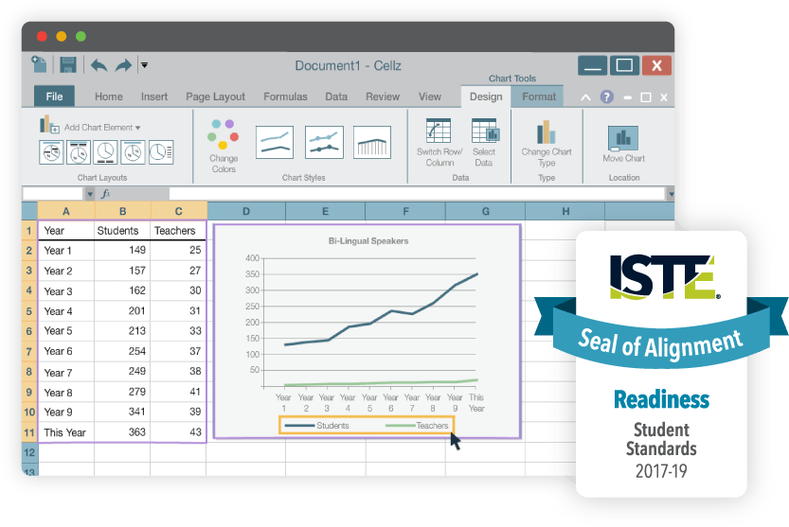Collapse the ribbon with caret icon

(585, 97)
